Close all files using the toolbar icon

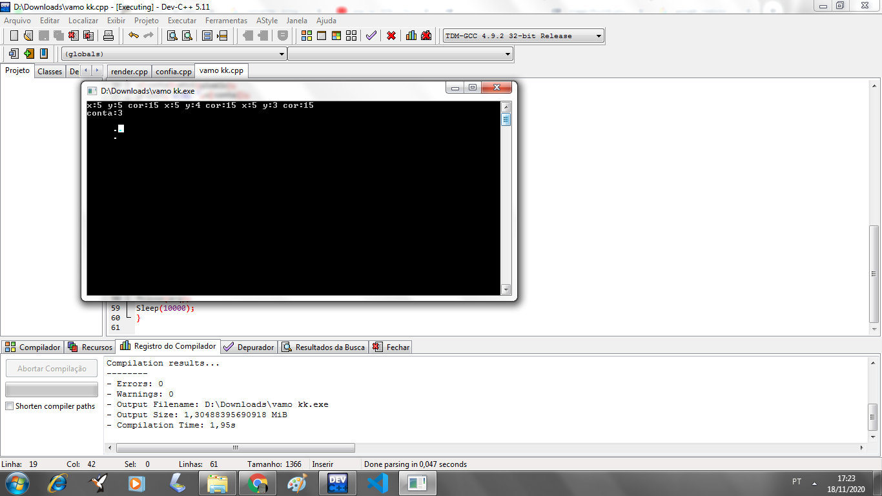[x=88, y=36]
